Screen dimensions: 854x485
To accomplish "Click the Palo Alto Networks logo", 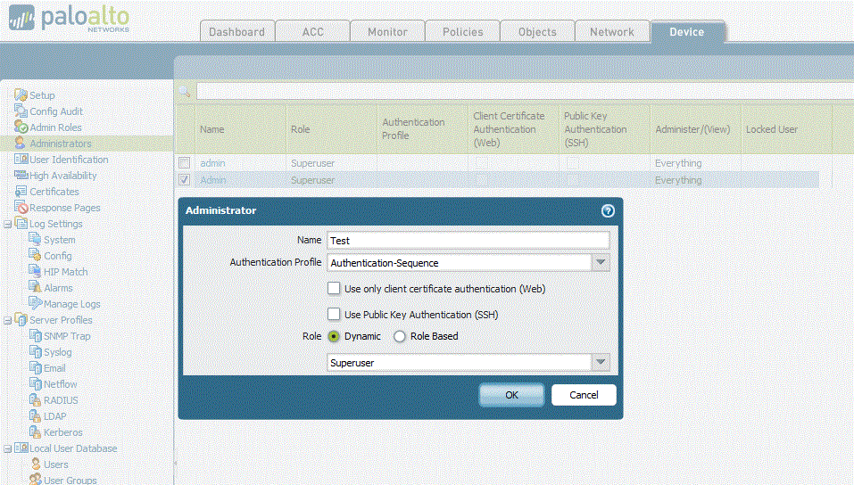I will point(70,19).
